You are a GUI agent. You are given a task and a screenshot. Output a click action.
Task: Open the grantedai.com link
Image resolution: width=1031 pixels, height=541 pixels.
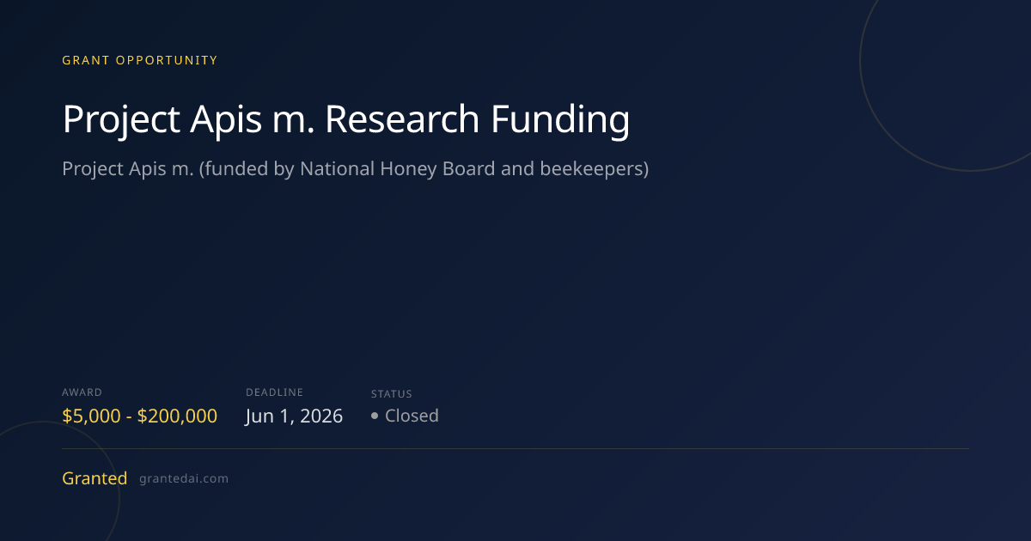coord(184,479)
